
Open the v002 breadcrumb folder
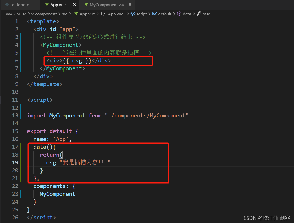click(21, 14)
